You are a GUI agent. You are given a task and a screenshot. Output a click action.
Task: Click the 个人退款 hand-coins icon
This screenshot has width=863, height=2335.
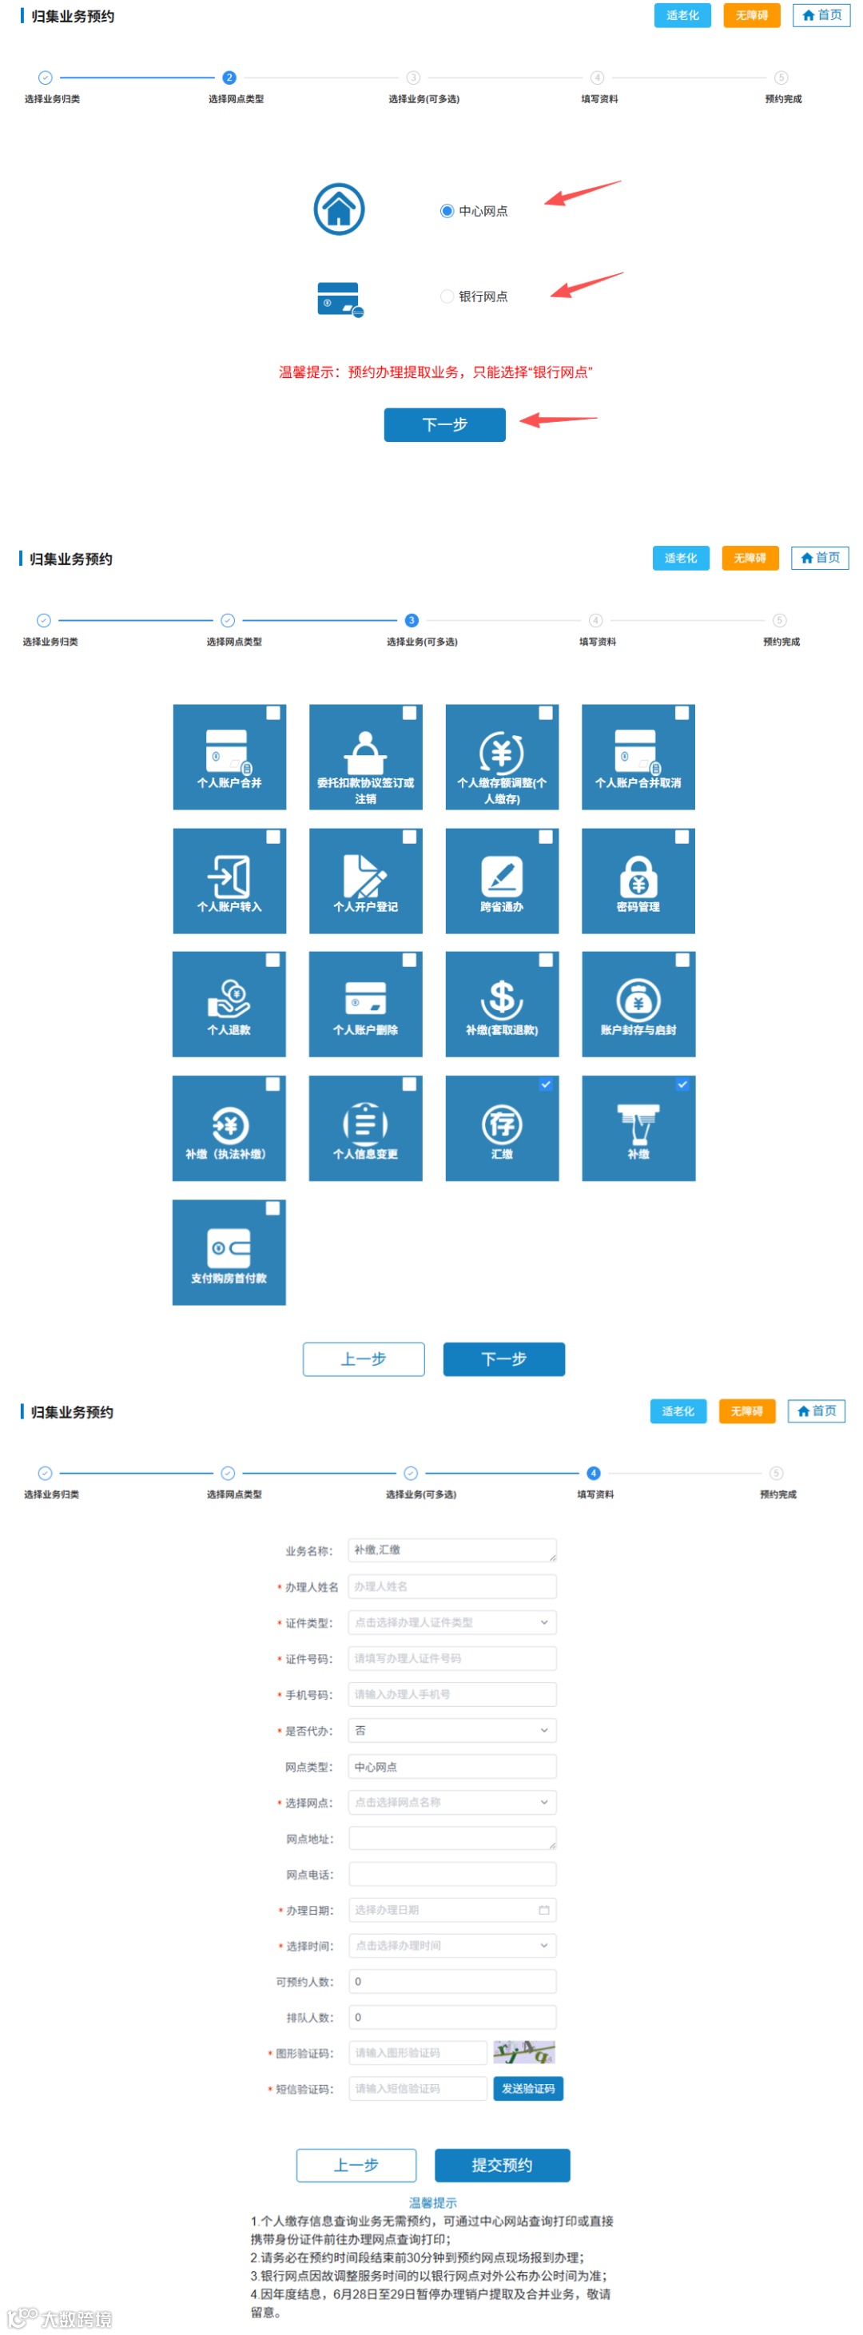pyautogui.click(x=229, y=999)
